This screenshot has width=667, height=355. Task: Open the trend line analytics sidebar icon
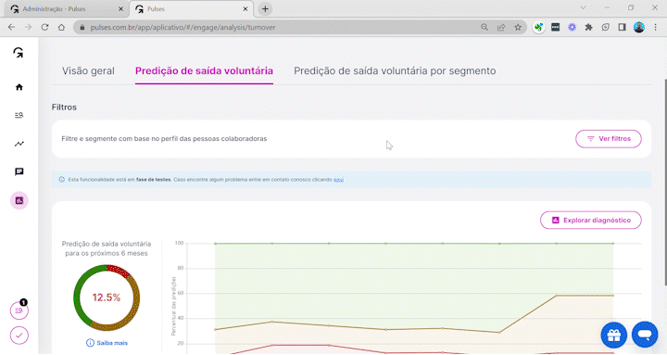[19, 144]
